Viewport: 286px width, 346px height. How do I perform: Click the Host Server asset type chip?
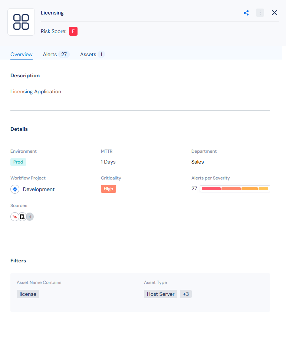[x=161, y=294]
